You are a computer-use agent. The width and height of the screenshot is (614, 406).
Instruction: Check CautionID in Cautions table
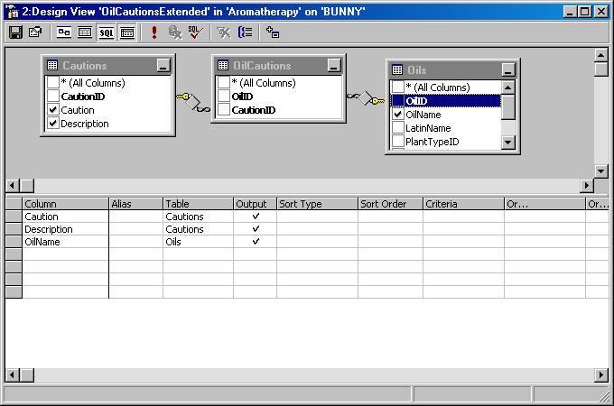pos(53,97)
